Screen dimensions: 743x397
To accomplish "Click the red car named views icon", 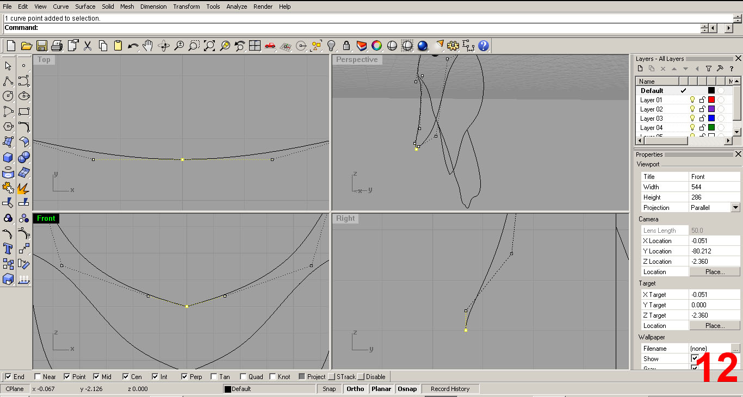I will [x=270, y=46].
